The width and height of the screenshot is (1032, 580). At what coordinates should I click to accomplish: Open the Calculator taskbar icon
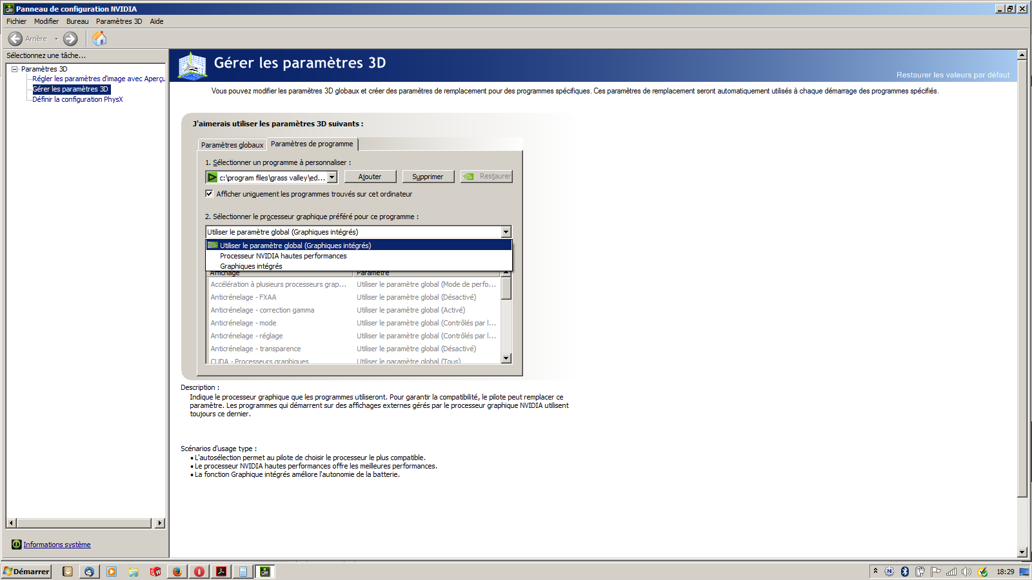pos(243,572)
